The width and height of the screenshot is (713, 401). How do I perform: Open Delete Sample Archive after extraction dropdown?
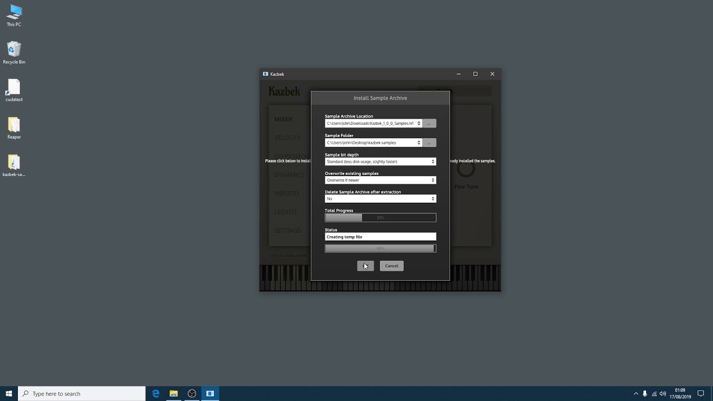coord(380,199)
